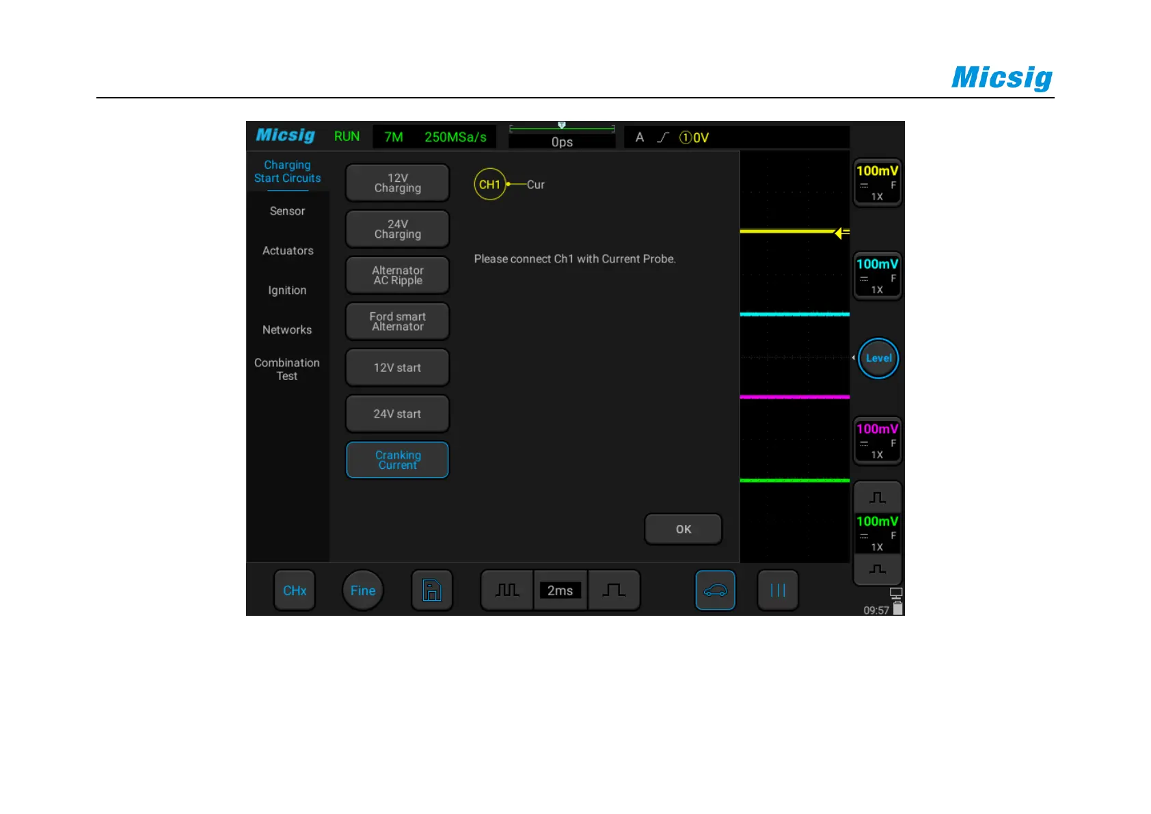This screenshot has height=814, width=1151.
Task: Click the trigger source 'A' label
Action: click(640, 137)
